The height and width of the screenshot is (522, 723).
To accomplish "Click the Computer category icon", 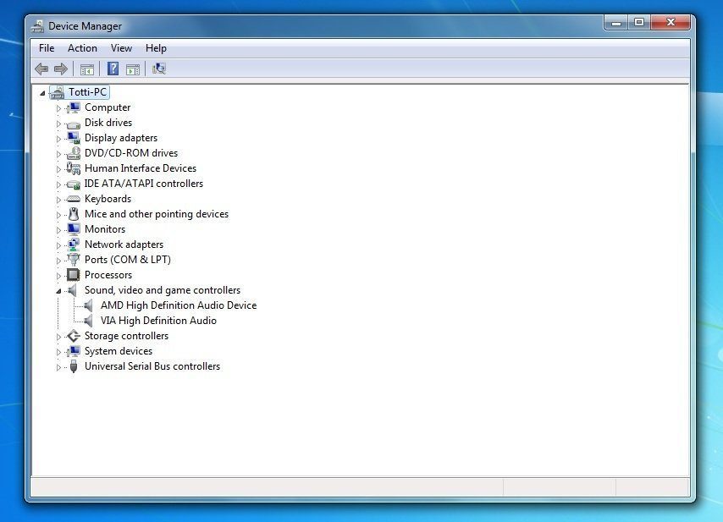I will point(73,107).
